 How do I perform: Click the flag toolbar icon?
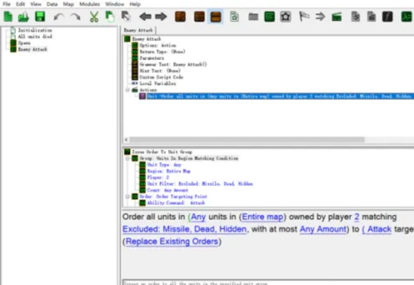point(304,16)
